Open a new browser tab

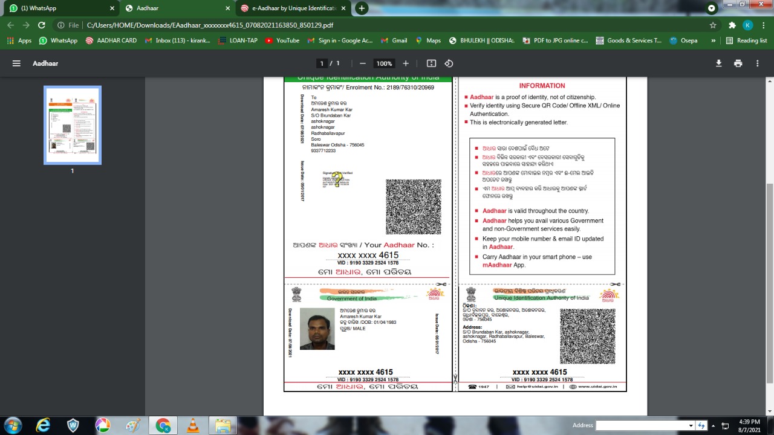pos(362,8)
